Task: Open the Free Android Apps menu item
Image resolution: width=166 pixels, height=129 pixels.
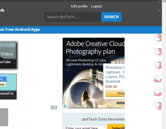Action: point(20,30)
